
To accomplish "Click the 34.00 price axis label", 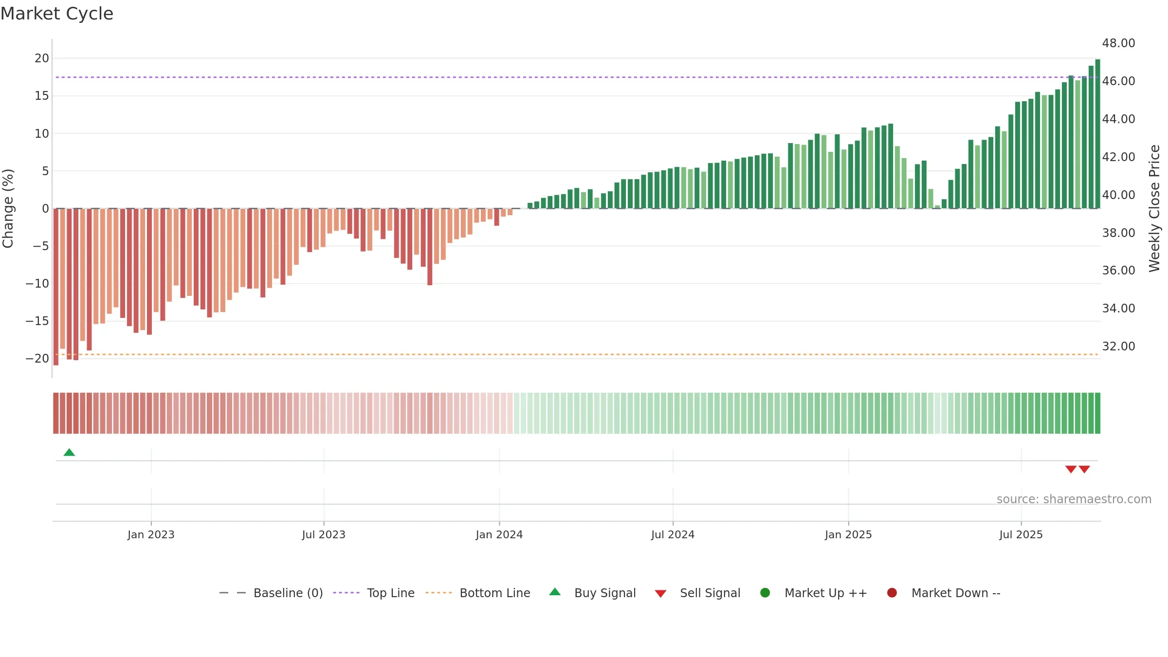I will [x=1118, y=309].
